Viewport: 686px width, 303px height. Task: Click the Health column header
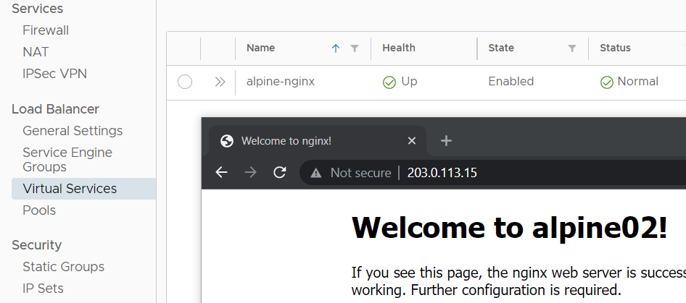tap(399, 48)
